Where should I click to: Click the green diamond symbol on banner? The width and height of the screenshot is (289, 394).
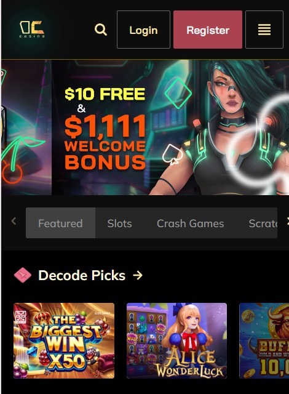[x=178, y=93]
